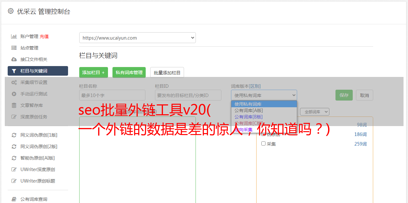Click the refresh icon for 智能伪原创[AI版]
The width and height of the screenshot is (408, 203).
14,158
